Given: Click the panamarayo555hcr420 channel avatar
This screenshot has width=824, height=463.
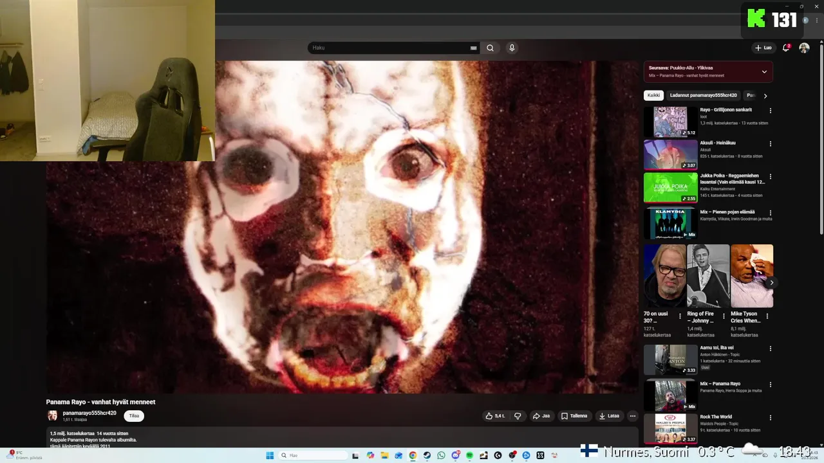Looking at the screenshot, I should click(x=52, y=416).
